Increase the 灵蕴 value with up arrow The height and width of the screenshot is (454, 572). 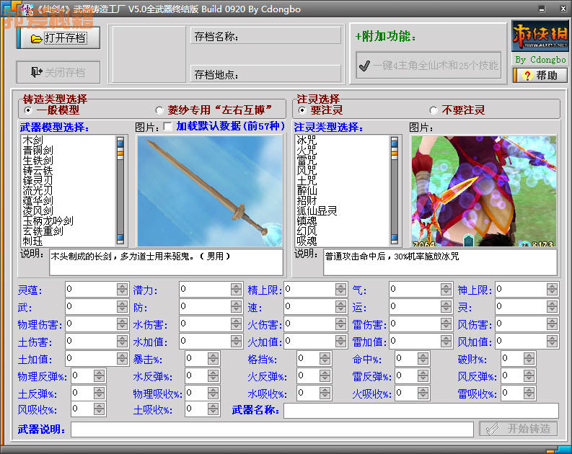coord(122,286)
